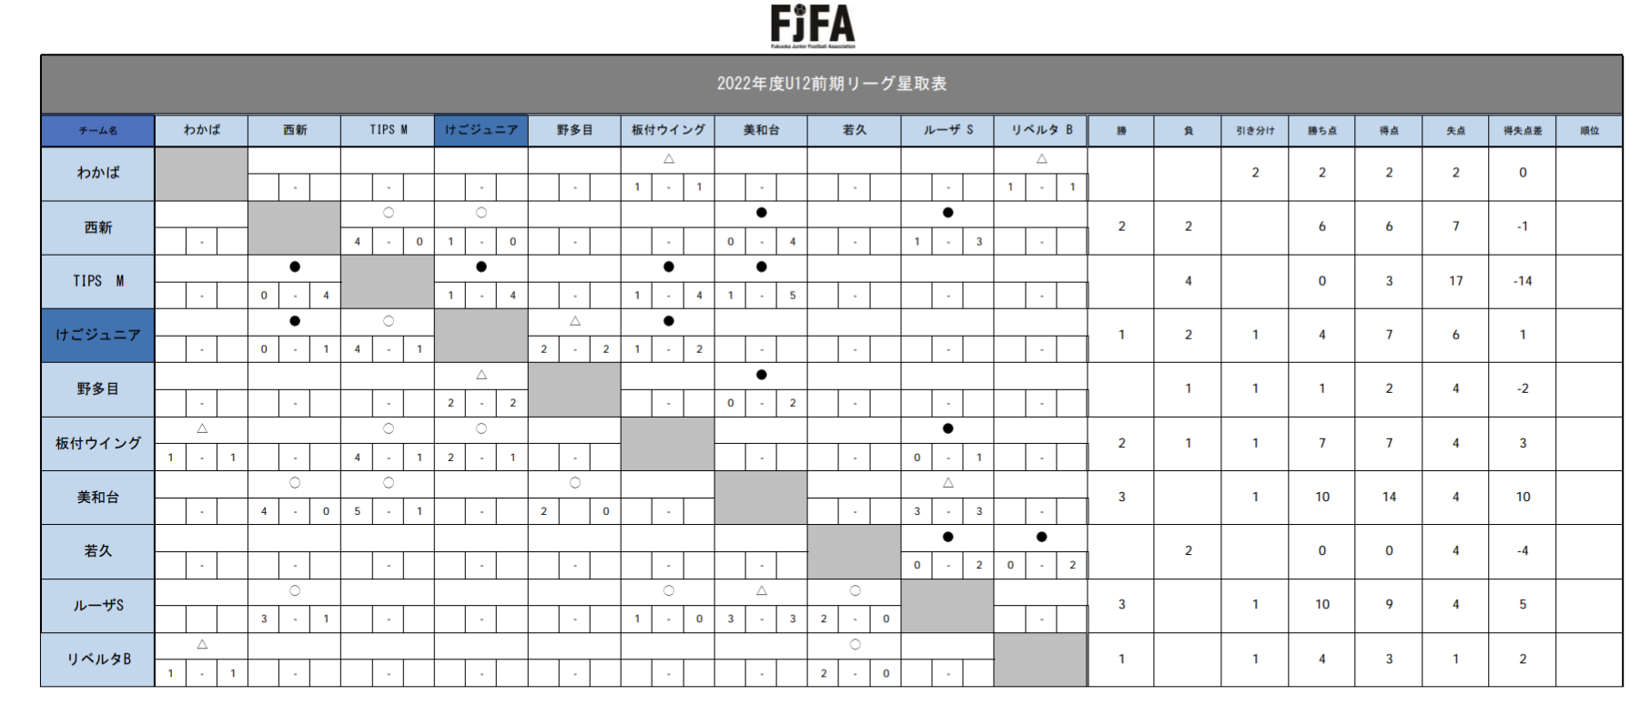Click the white circle in 美和台 row, 野多目 column

click(x=574, y=483)
